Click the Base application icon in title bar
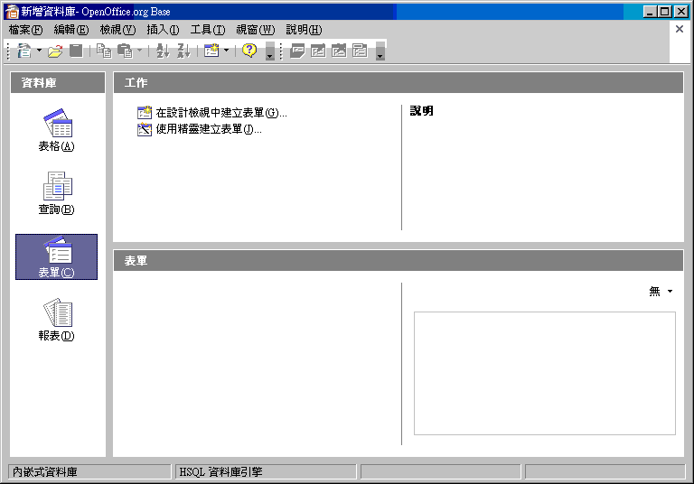 (x=12, y=12)
